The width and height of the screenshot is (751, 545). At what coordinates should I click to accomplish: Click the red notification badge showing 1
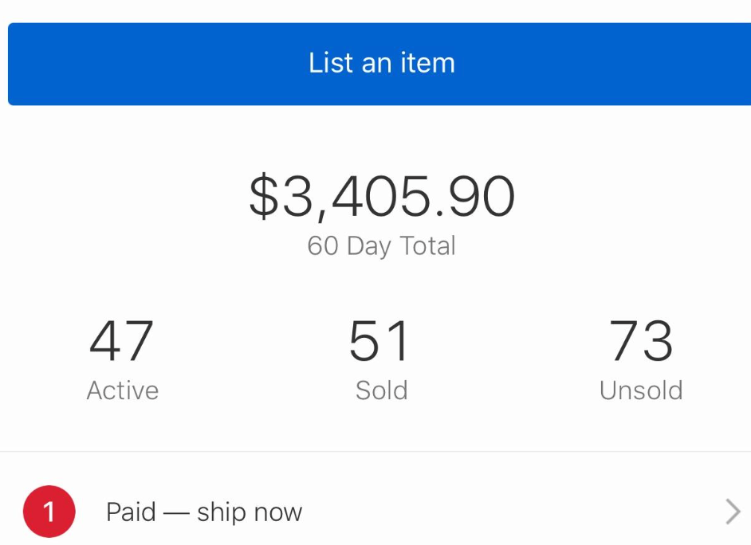click(x=49, y=512)
